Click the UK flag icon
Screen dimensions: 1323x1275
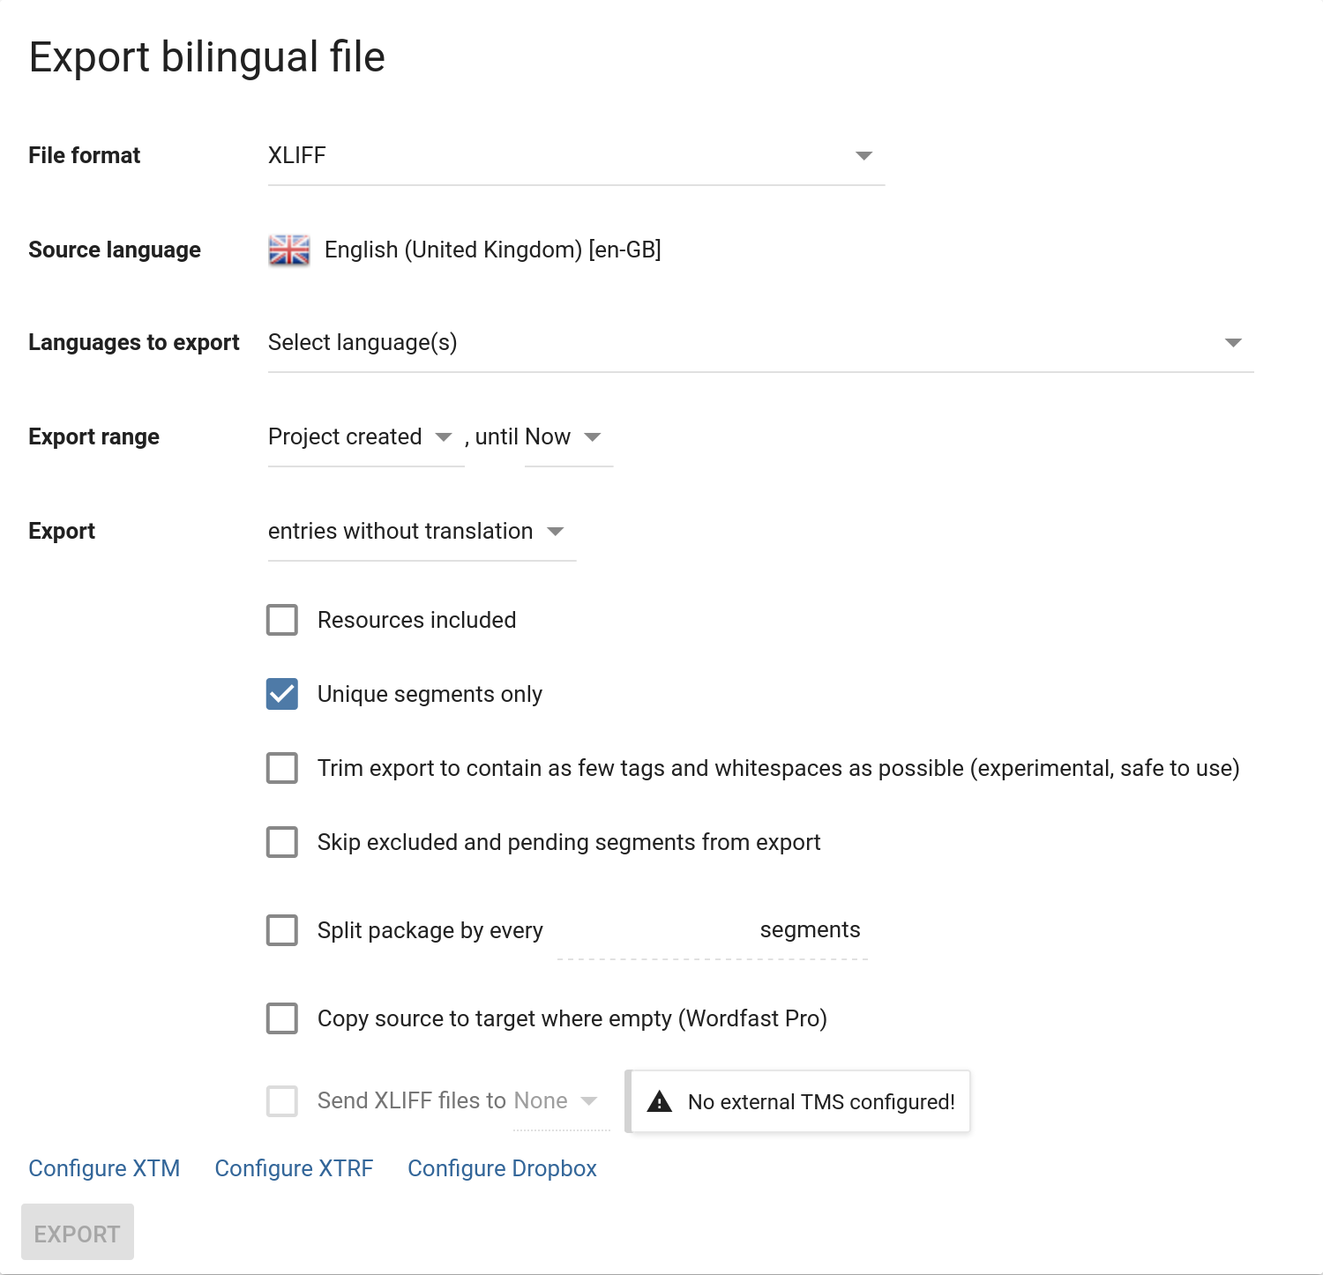pos(288,250)
